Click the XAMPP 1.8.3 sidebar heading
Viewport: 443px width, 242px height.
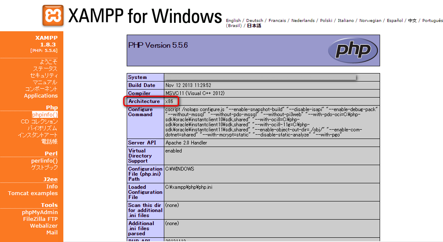[x=46, y=41]
